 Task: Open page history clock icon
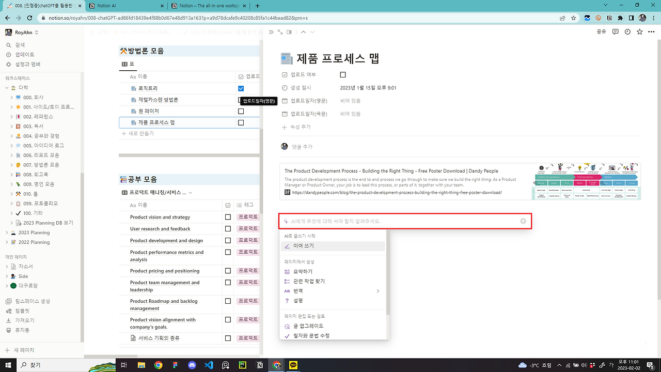point(627,32)
